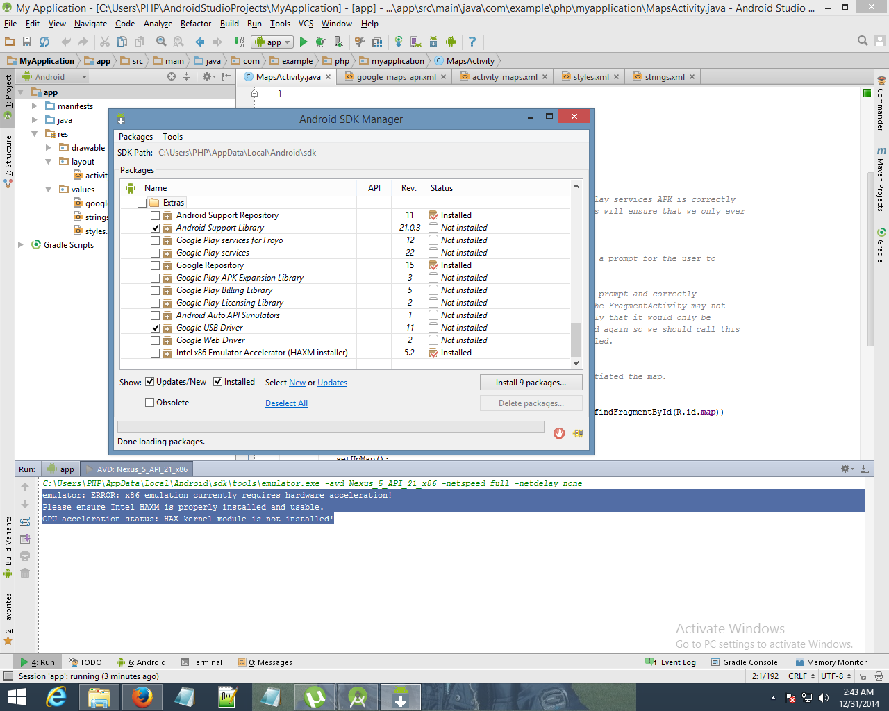Open the SDK Manager toolbar icon

pos(433,42)
